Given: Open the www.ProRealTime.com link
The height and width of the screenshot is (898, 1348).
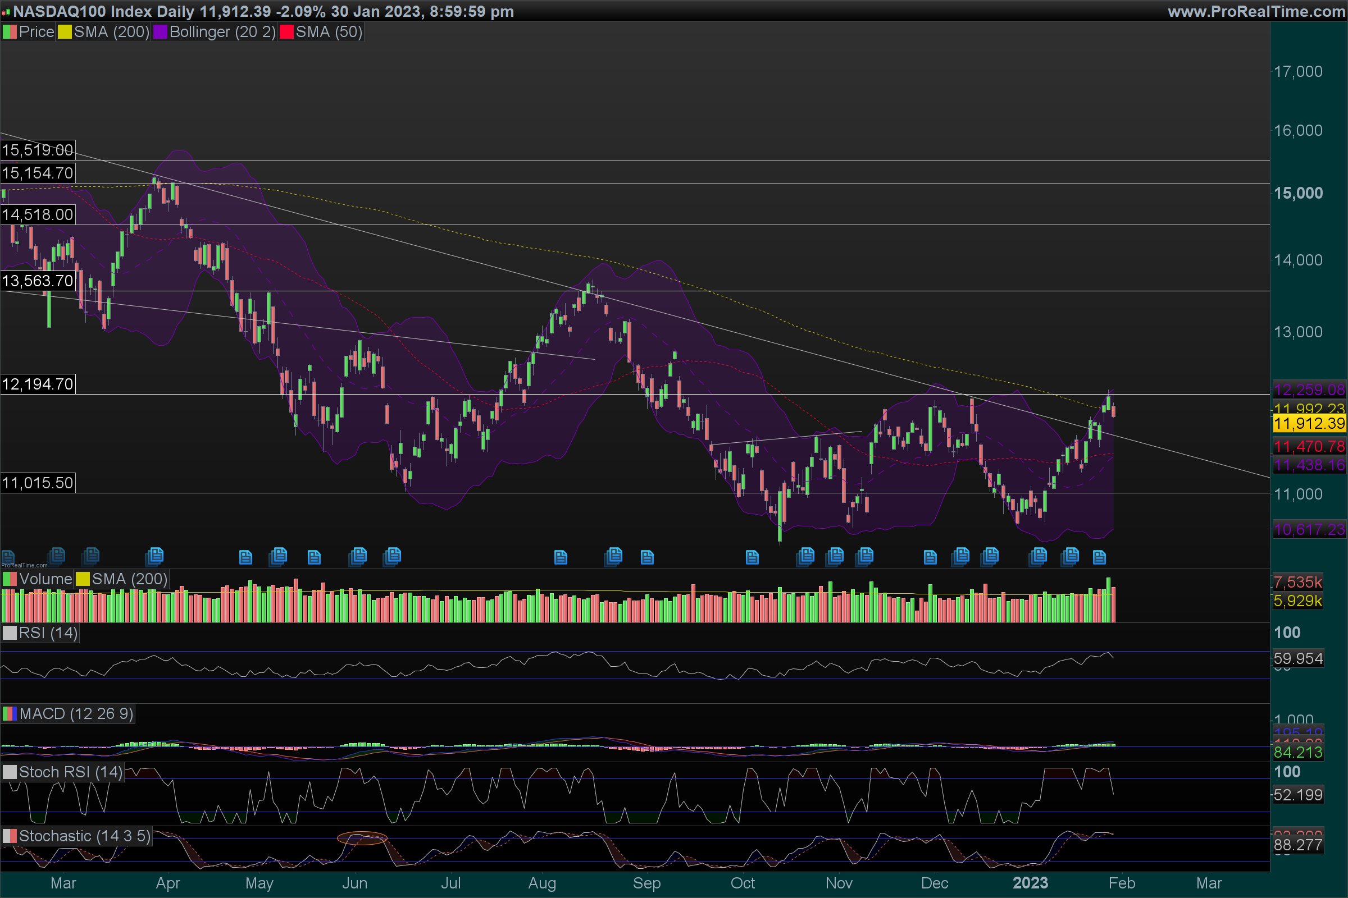Looking at the screenshot, I should pyautogui.click(x=1256, y=11).
